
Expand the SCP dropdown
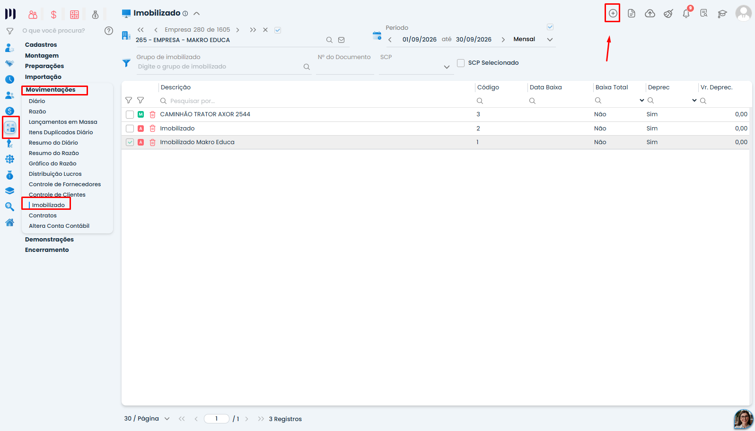(x=447, y=67)
